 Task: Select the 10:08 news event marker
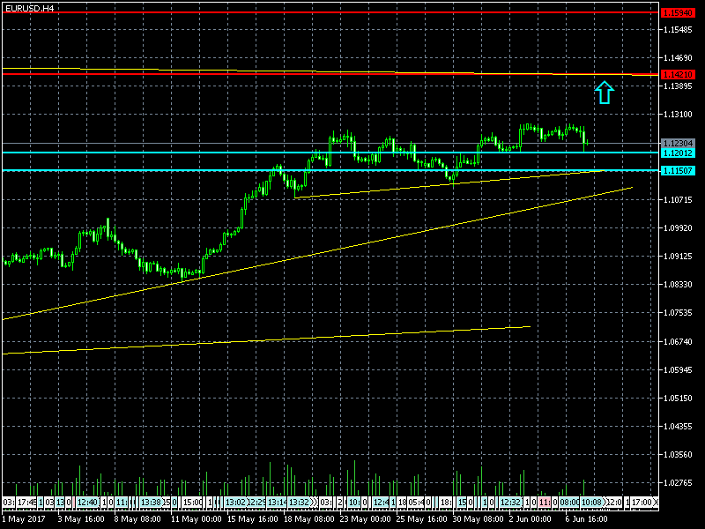[590, 502]
